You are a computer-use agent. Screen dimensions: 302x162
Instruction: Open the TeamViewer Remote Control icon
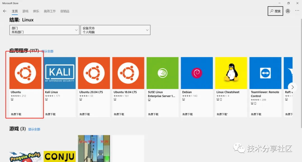(265, 73)
